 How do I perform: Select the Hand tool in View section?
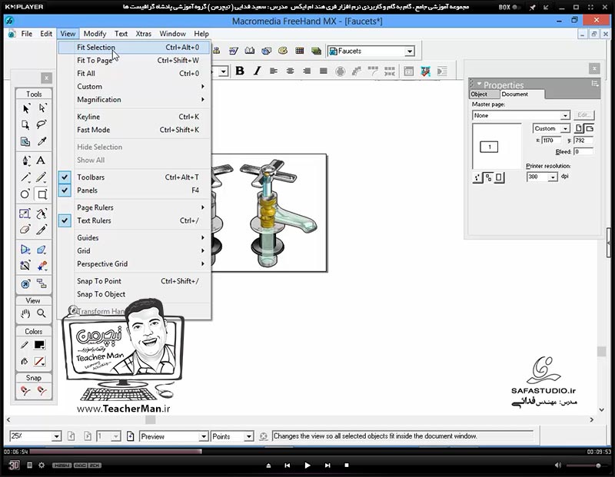click(x=25, y=313)
